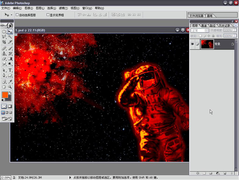Click the swap foreground/background colors arrow
Viewport: 239px width, 180px height.
point(10,93)
